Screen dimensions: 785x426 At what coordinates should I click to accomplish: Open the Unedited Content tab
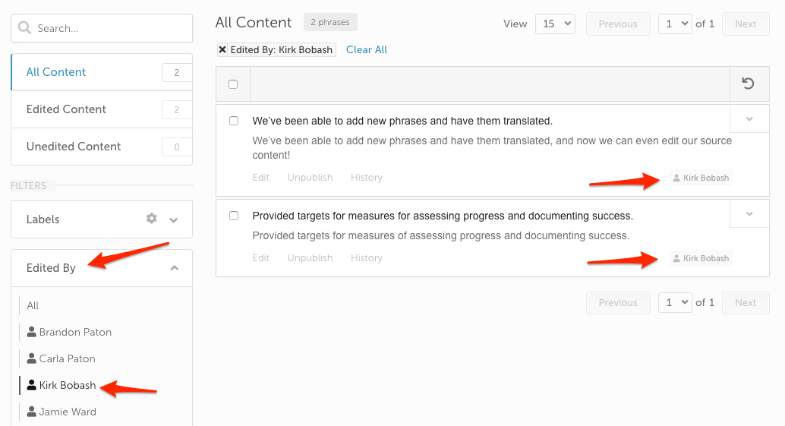[102, 146]
